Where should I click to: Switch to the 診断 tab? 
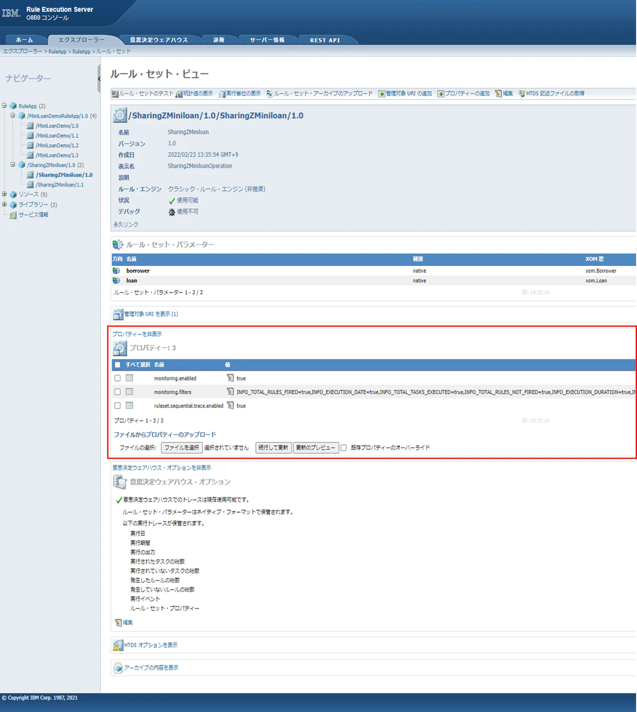(219, 40)
